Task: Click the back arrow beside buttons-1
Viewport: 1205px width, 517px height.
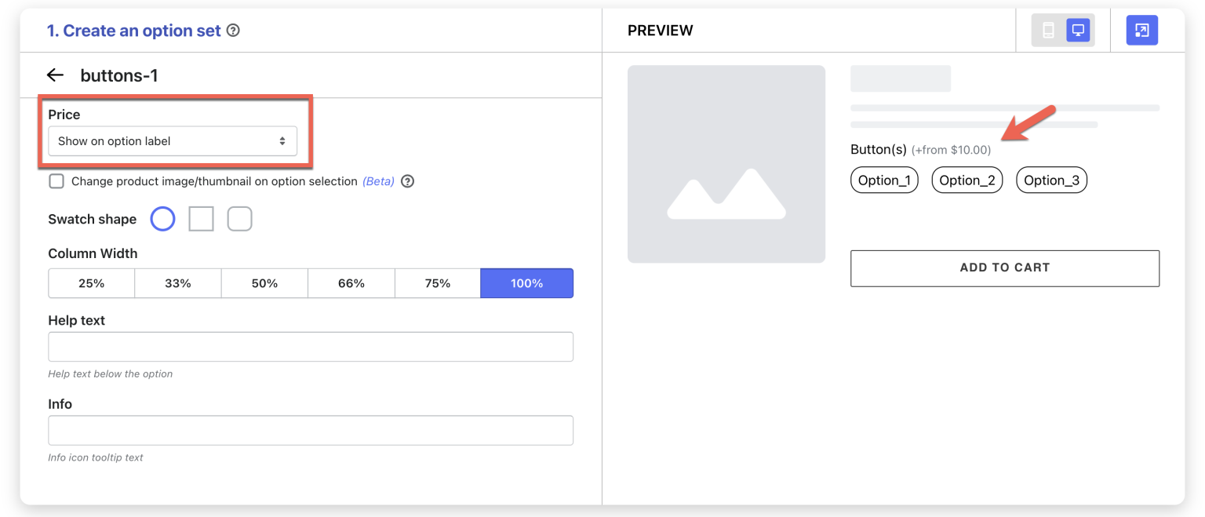Action: (x=55, y=75)
